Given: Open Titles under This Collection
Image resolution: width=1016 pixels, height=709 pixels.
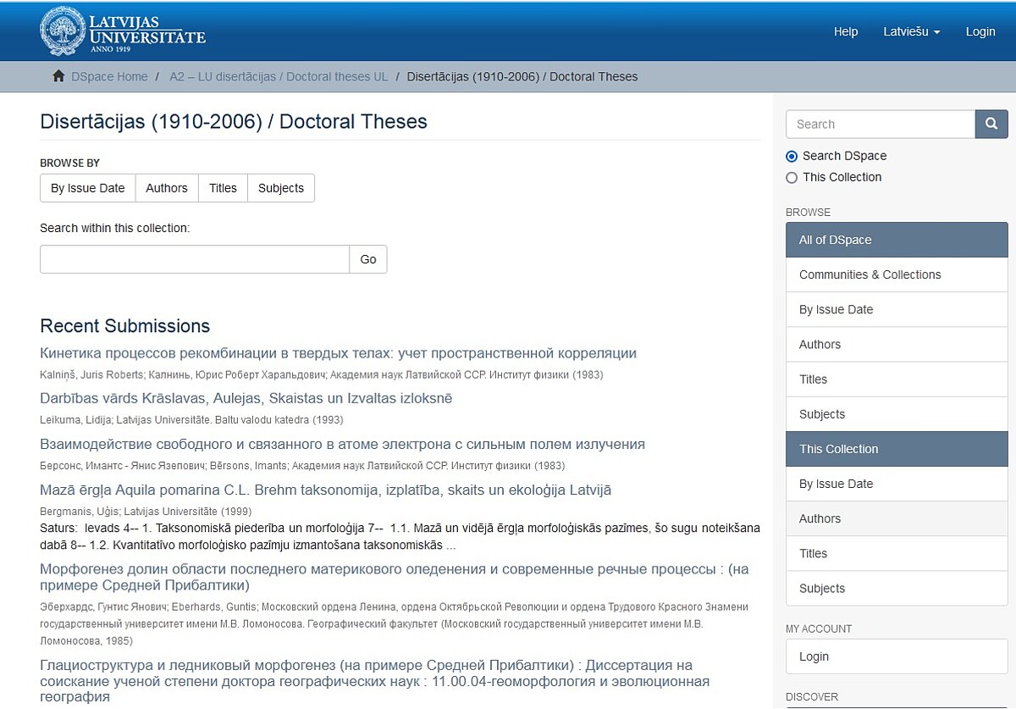Looking at the screenshot, I should pos(897,553).
